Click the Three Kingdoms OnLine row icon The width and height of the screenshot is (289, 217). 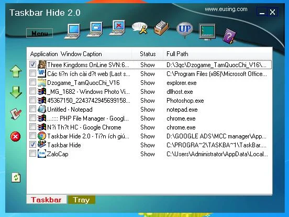tap(42, 64)
